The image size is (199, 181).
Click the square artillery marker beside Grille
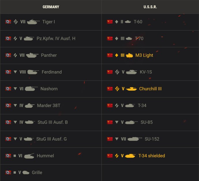point(15,172)
